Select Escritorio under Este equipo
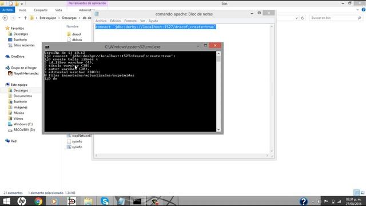This screenshot has height=206, width=366. click(x=20, y=102)
